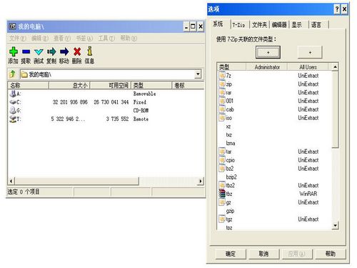Sort by the 总大小 column header
357x268 pixels.
coord(69,85)
